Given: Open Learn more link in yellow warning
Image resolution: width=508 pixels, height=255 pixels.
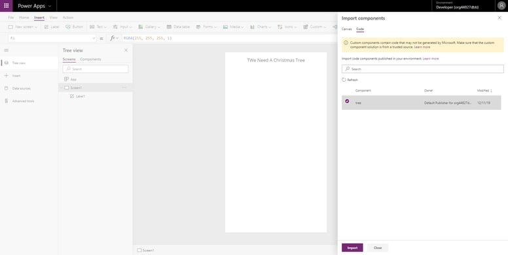Looking at the screenshot, I should [422, 47].
